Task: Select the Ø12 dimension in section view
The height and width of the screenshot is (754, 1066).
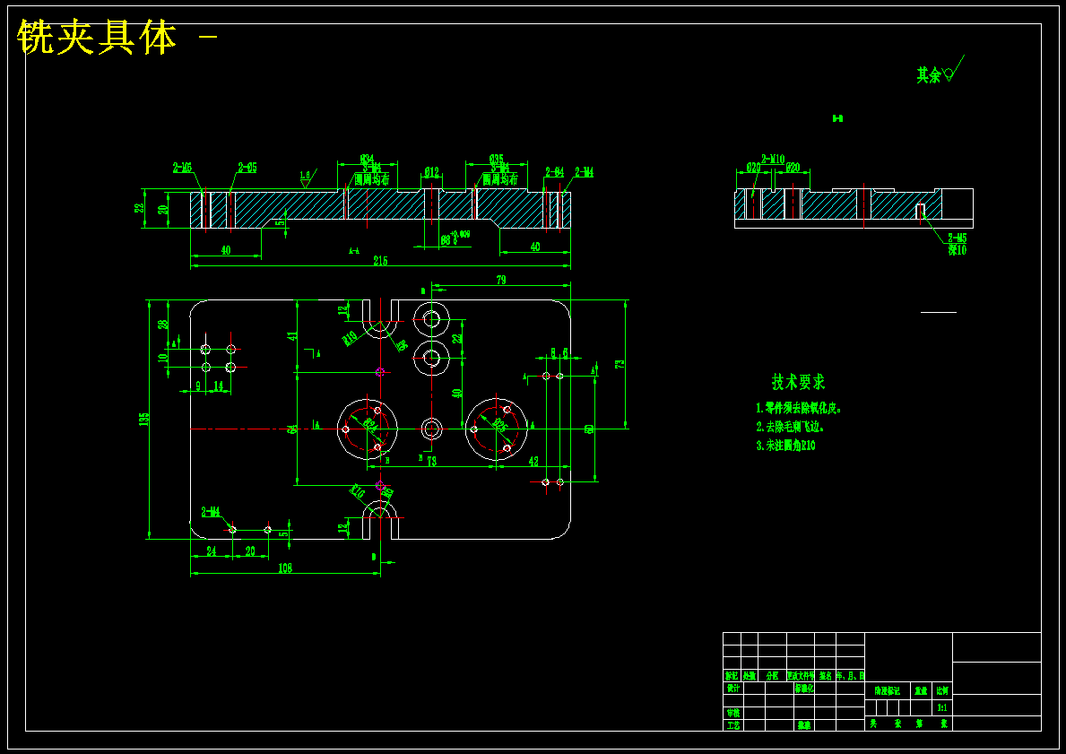Action: (x=432, y=173)
